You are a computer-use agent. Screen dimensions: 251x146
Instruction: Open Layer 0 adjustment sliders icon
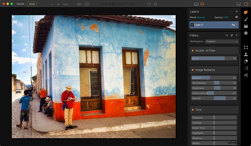click(x=233, y=25)
